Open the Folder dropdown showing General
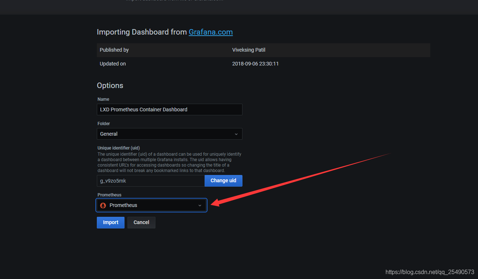 pos(170,134)
